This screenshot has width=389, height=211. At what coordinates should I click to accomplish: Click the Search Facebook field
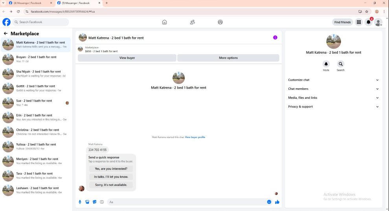[x=41, y=22]
